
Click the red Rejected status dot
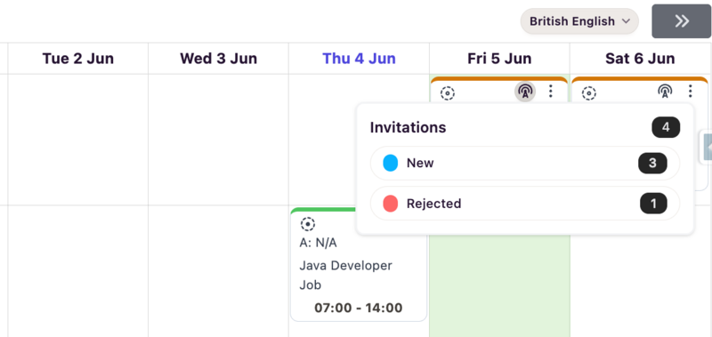391,204
